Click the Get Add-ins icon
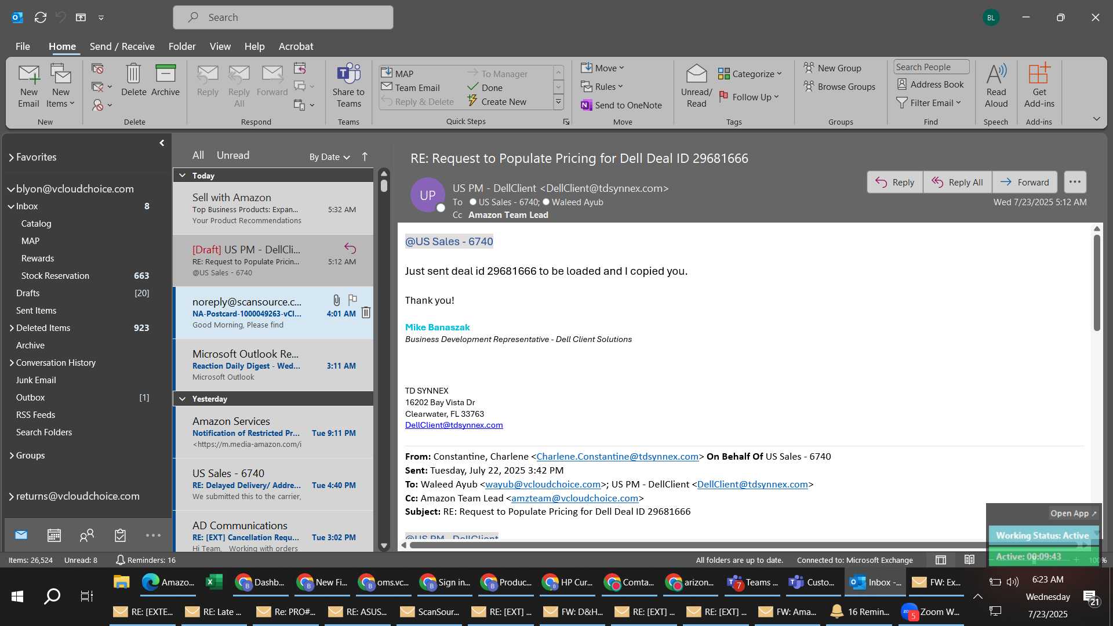This screenshot has width=1113, height=626. (1039, 86)
